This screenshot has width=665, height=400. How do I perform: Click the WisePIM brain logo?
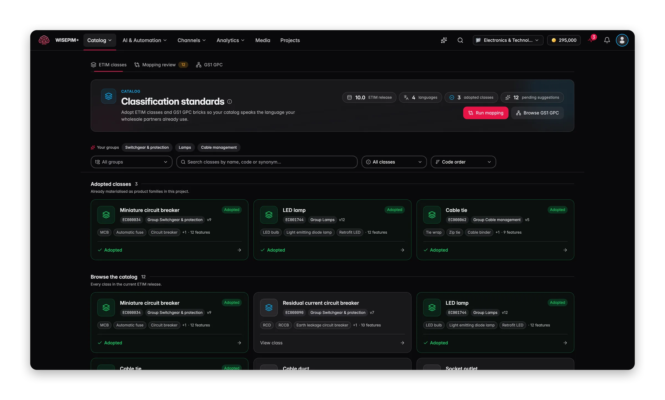(x=44, y=40)
